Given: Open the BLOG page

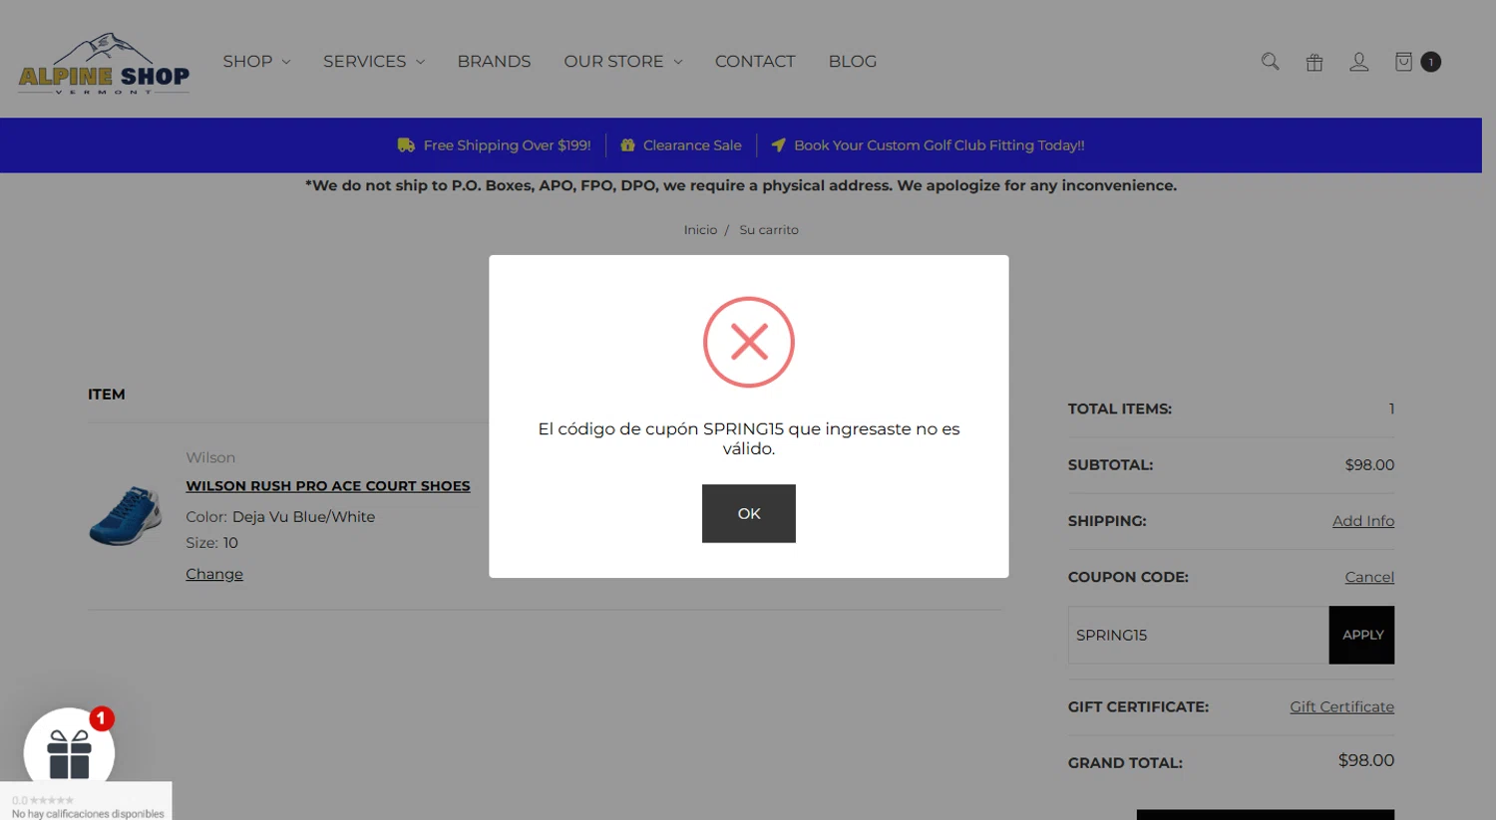Looking at the screenshot, I should click(853, 62).
